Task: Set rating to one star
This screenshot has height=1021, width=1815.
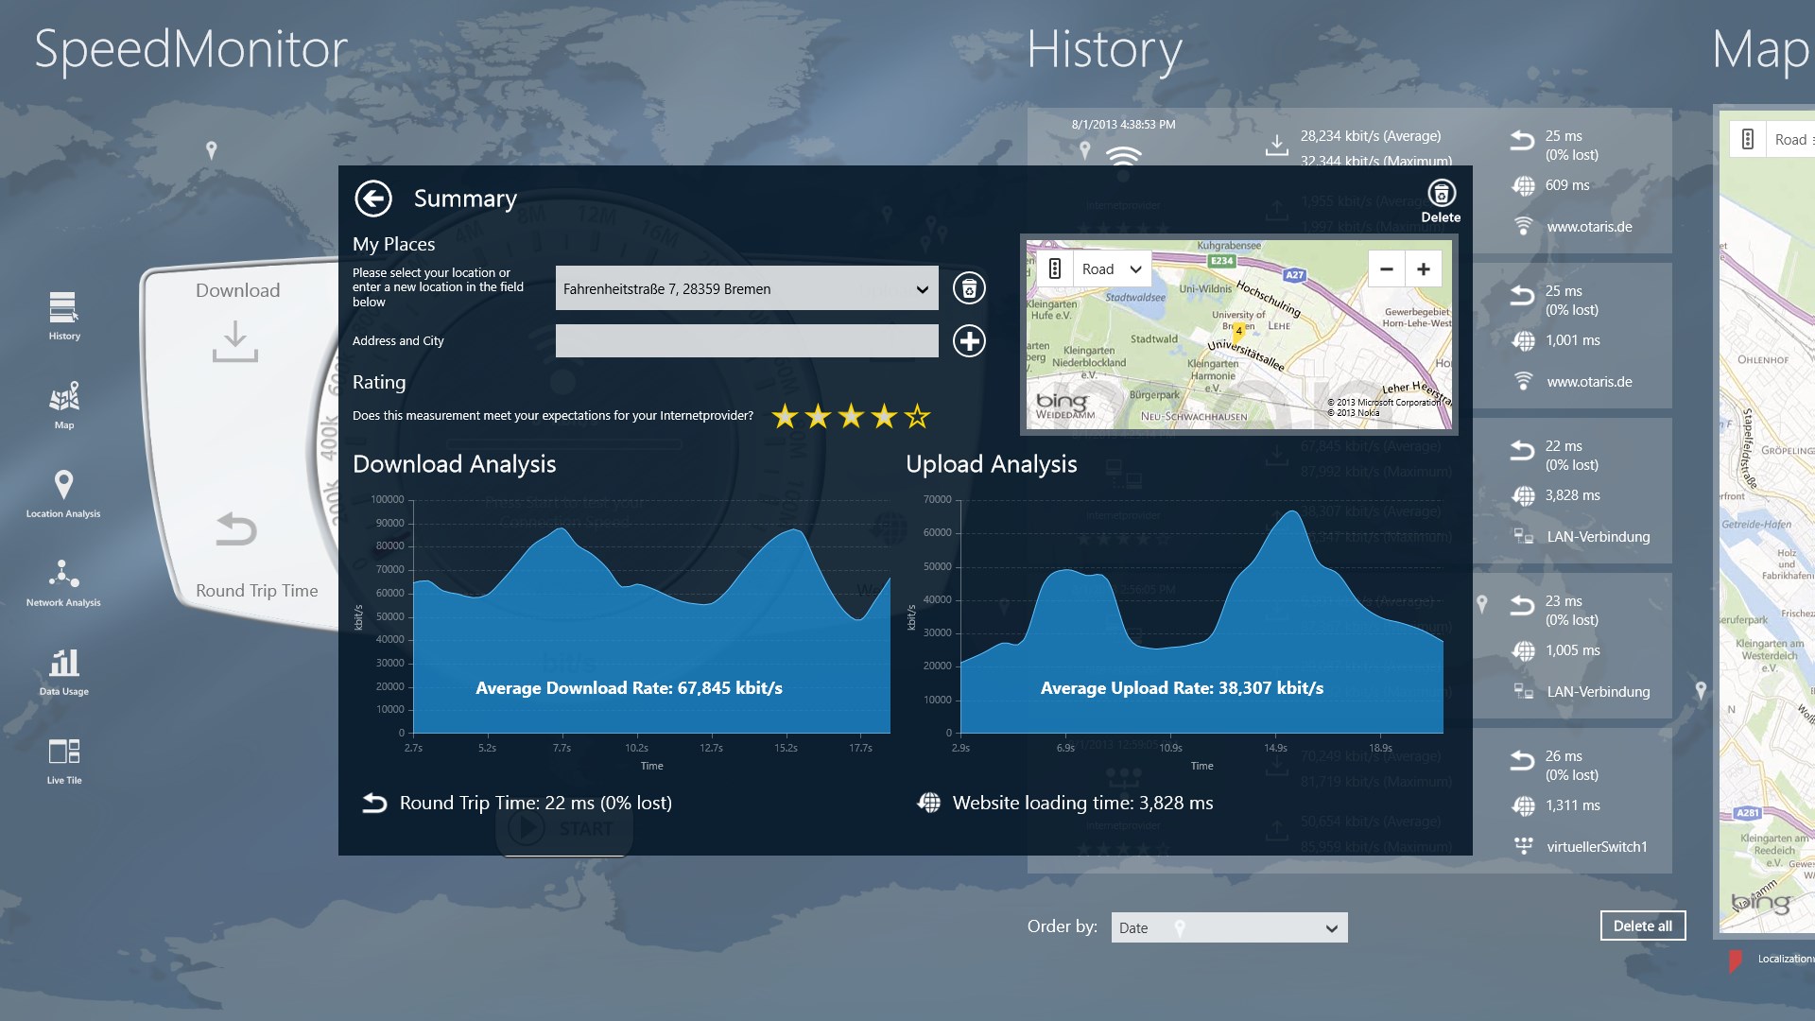Action: point(785,416)
